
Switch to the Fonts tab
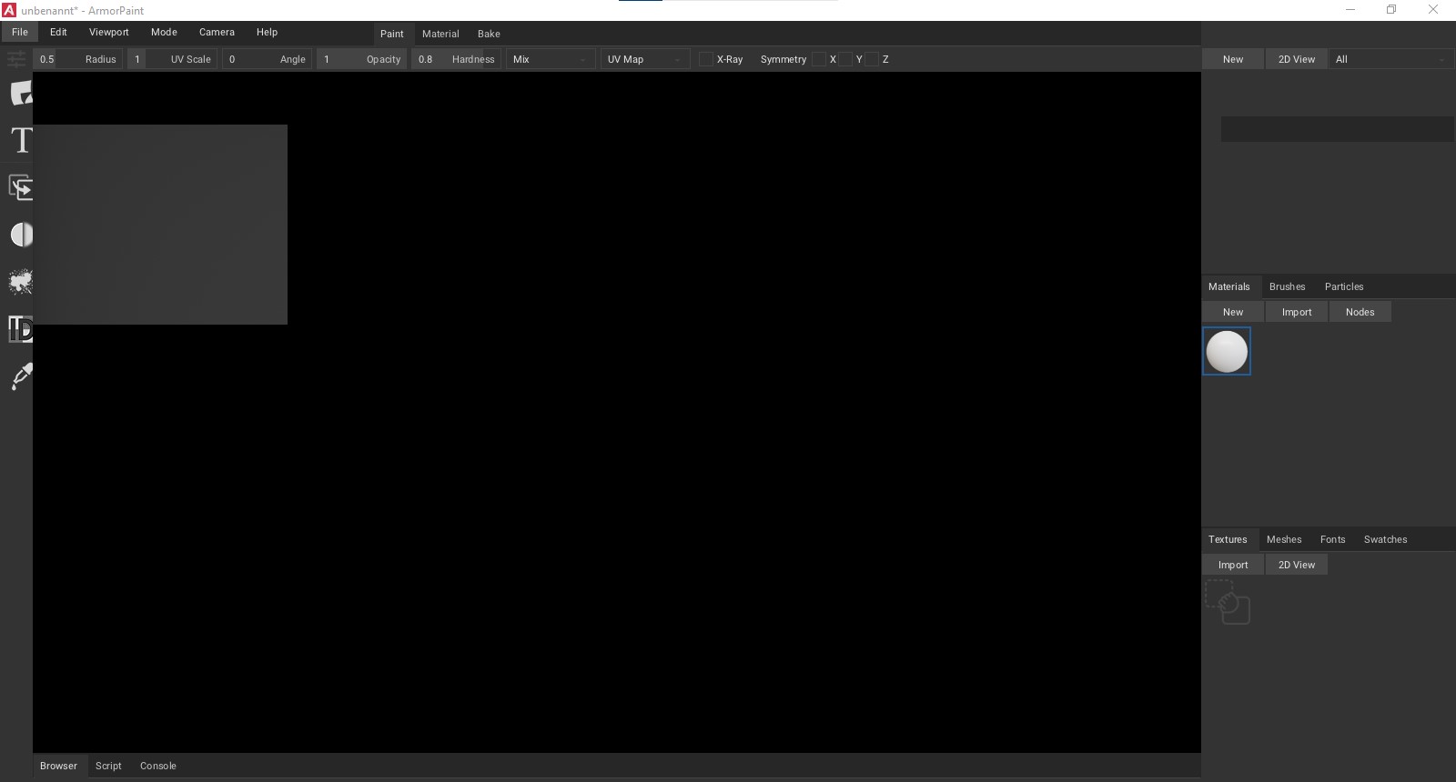(x=1332, y=539)
